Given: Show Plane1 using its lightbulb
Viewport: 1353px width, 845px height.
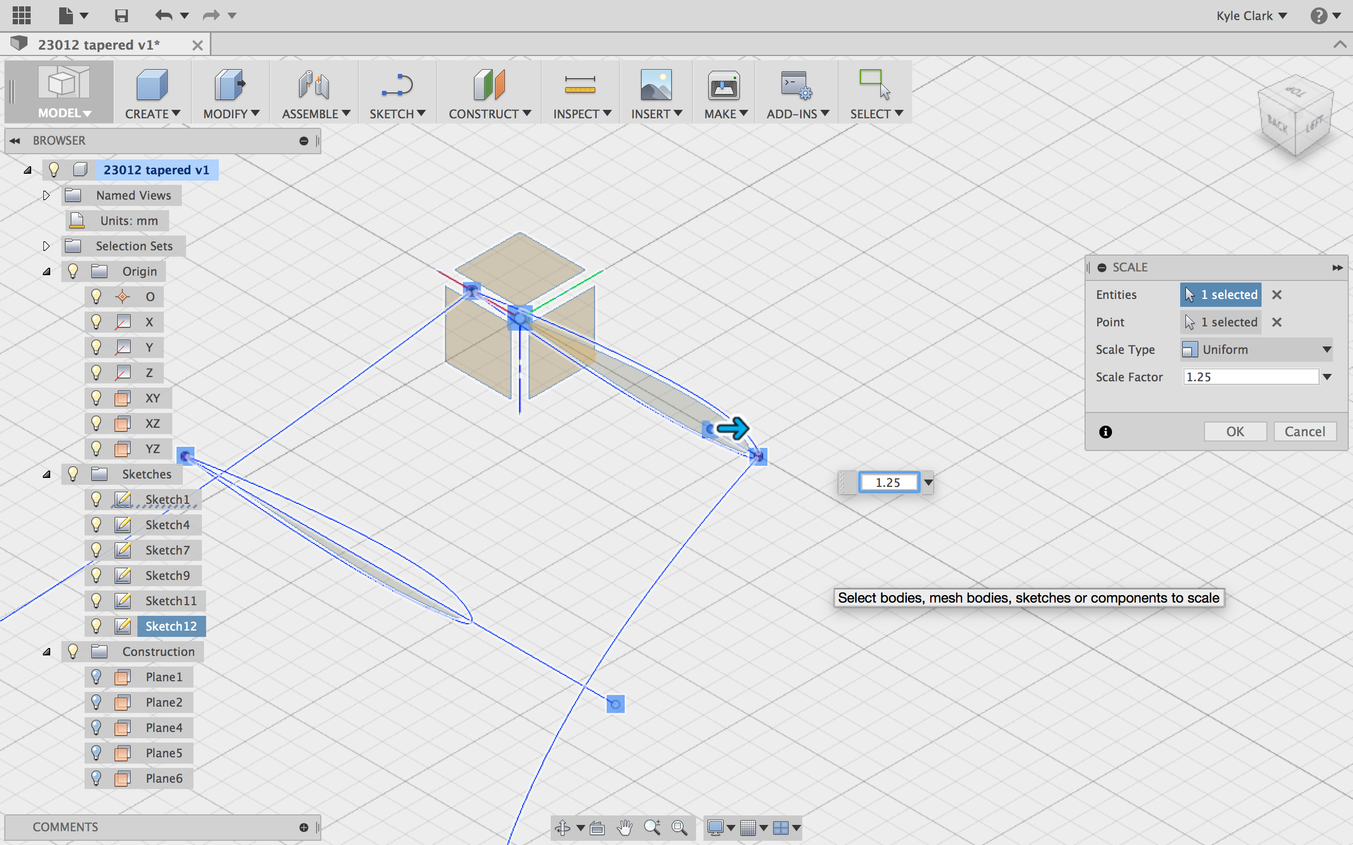Looking at the screenshot, I should [96, 677].
